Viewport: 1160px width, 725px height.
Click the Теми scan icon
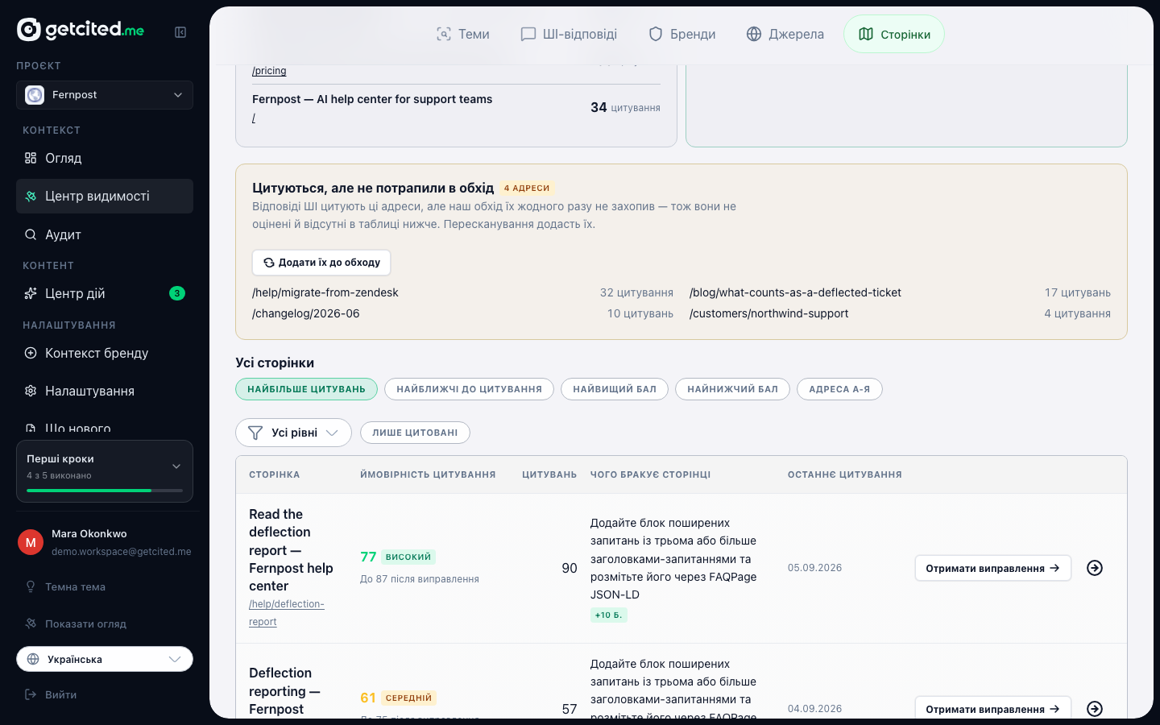[x=444, y=34]
